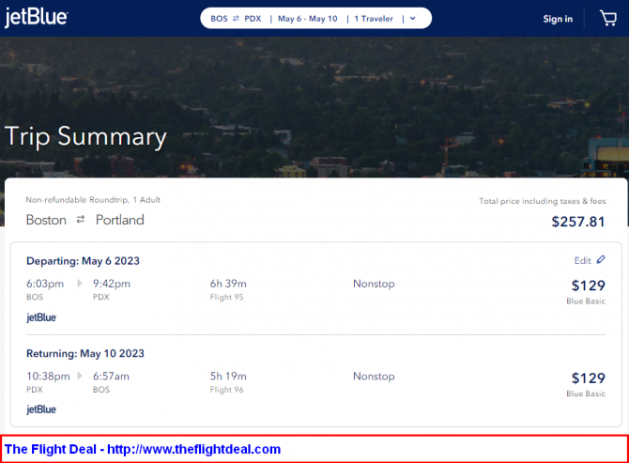Click the BOS origin in search bar

tap(219, 19)
